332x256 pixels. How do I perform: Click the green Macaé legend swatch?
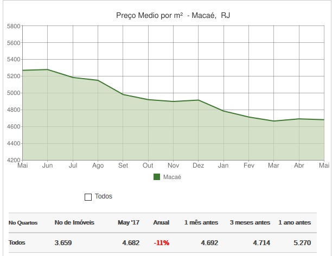click(157, 177)
